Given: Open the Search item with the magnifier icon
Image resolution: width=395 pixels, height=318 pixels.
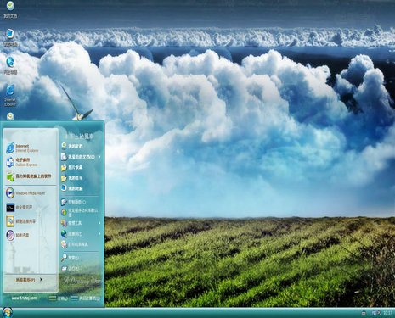Looking at the screenshot, I should click(70, 258).
